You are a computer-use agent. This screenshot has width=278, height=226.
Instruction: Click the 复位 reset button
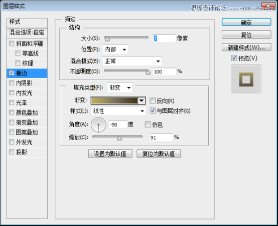pos(246,34)
